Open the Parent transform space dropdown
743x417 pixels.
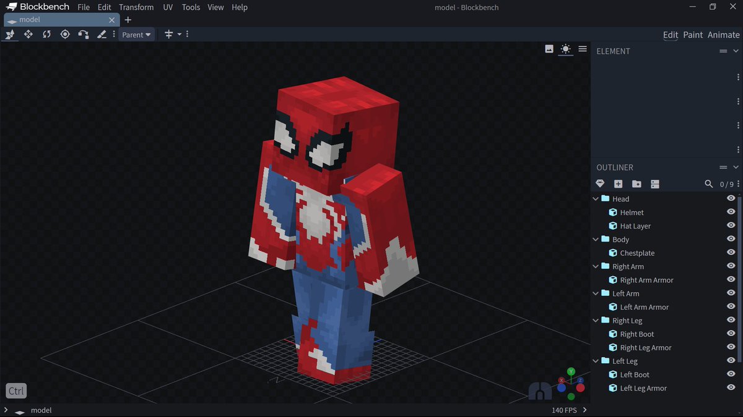(136, 35)
